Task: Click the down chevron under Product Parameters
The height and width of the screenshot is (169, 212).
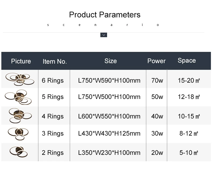Action: (x=104, y=35)
